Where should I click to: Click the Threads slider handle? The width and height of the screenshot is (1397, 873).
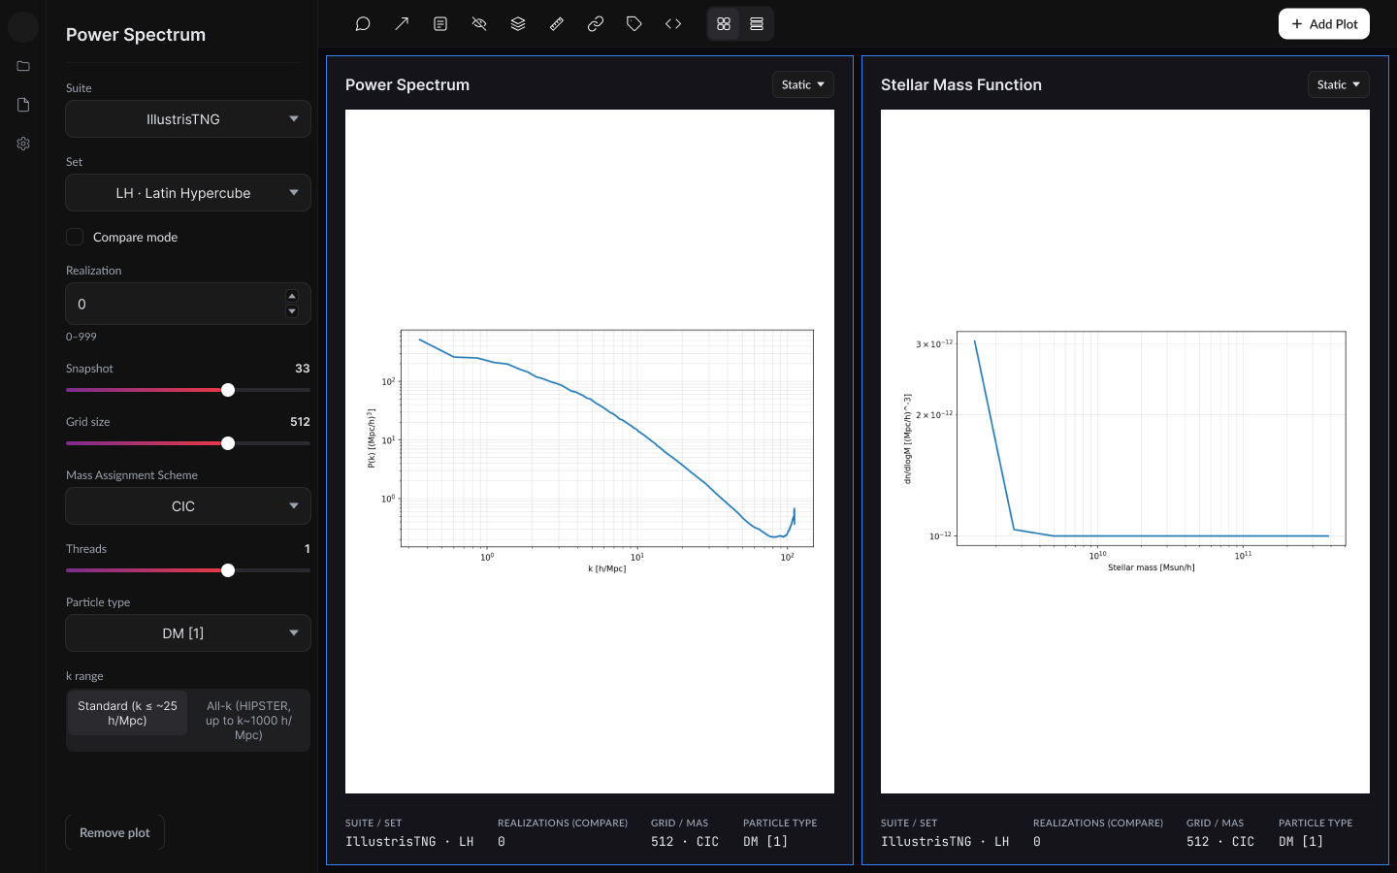[x=228, y=570]
